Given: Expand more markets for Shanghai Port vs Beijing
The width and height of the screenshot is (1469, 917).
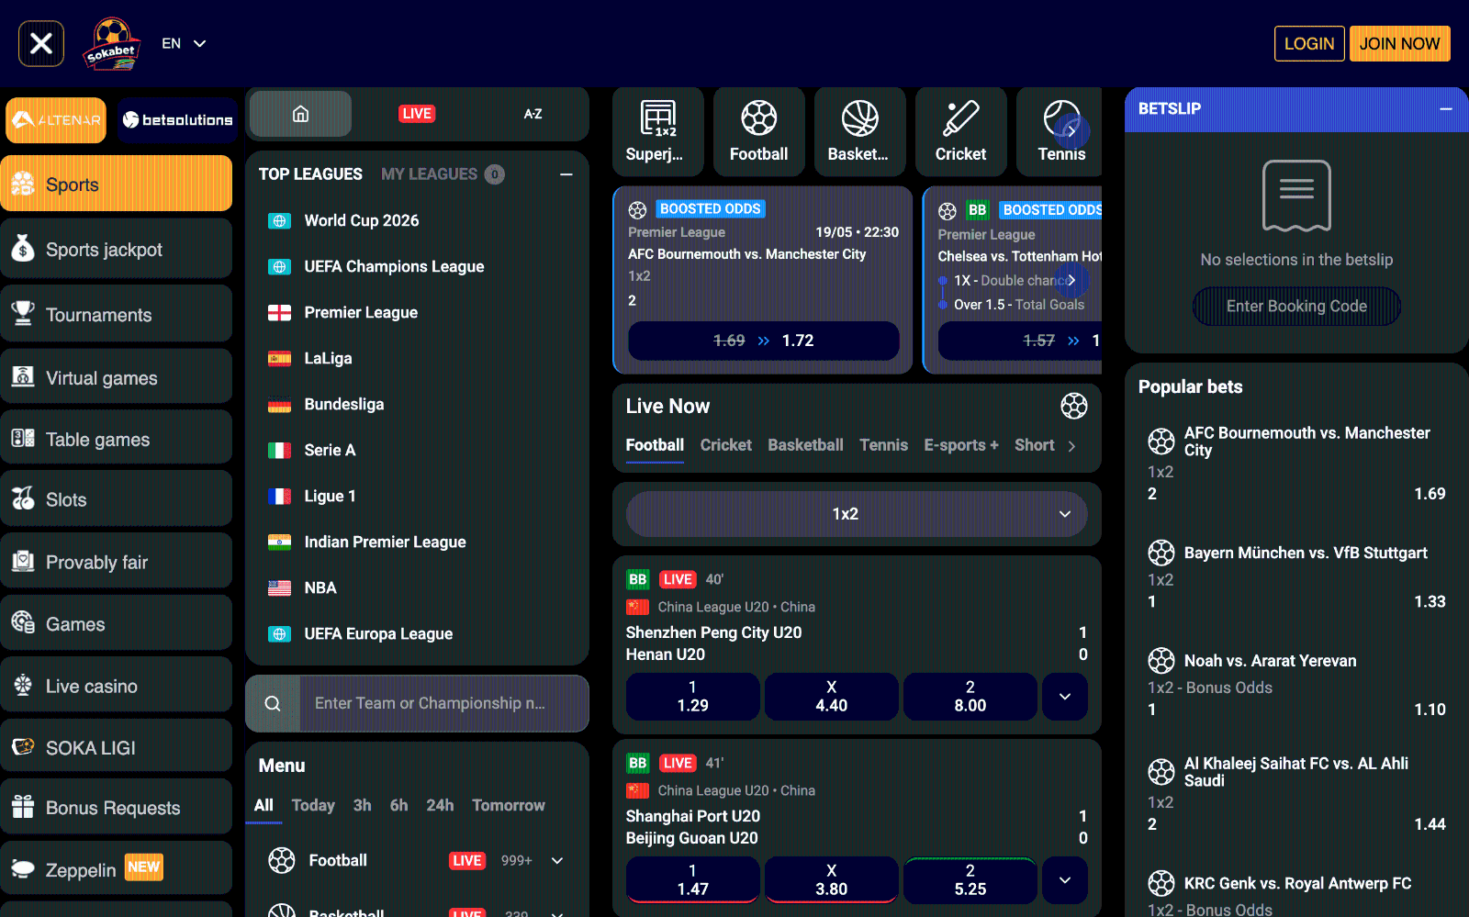Looking at the screenshot, I should tap(1065, 880).
